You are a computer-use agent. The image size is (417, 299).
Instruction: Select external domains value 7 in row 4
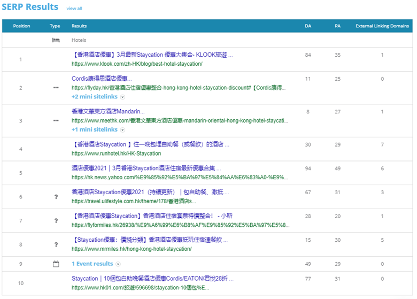tap(382, 145)
